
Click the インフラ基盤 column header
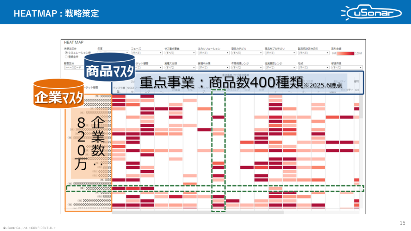[119, 90]
